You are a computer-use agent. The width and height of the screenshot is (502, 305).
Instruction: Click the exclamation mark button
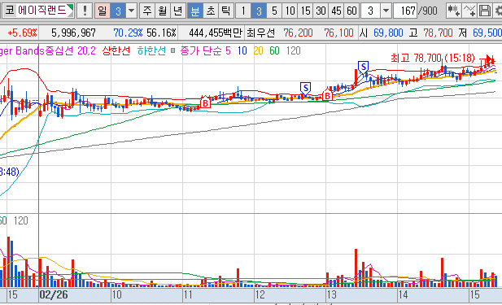coord(85,11)
